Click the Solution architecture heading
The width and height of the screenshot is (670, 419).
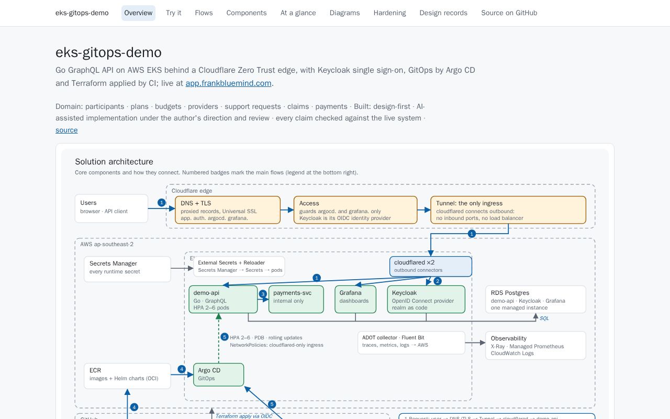point(114,162)
